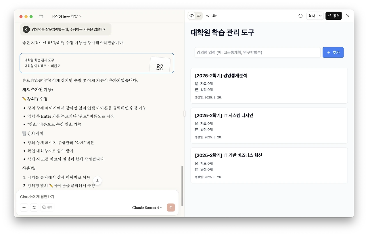Click the v7 · 최신 version label
The image size is (368, 236).
(212, 16)
